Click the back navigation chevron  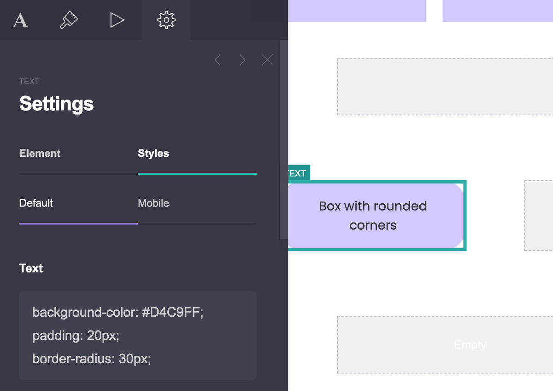point(218,59)
